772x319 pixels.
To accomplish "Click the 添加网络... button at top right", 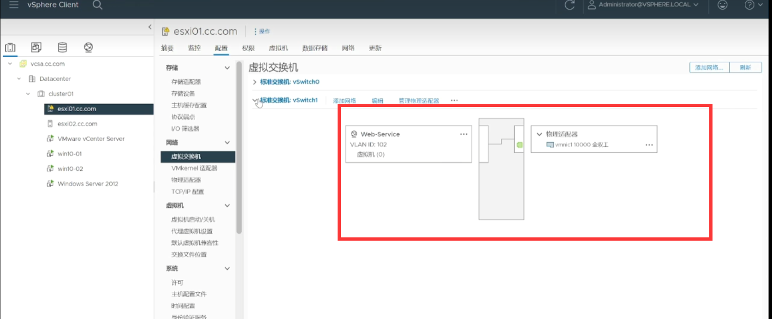I will [x=709, y=67].
